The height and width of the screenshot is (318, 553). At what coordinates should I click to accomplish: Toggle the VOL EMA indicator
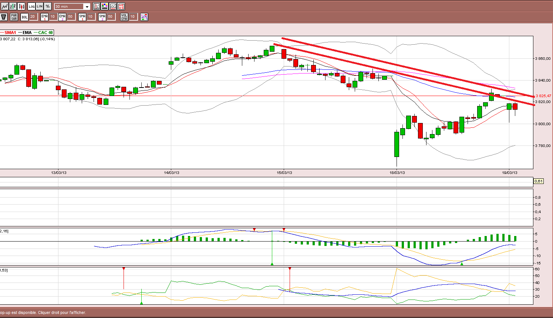click(124, 17)
